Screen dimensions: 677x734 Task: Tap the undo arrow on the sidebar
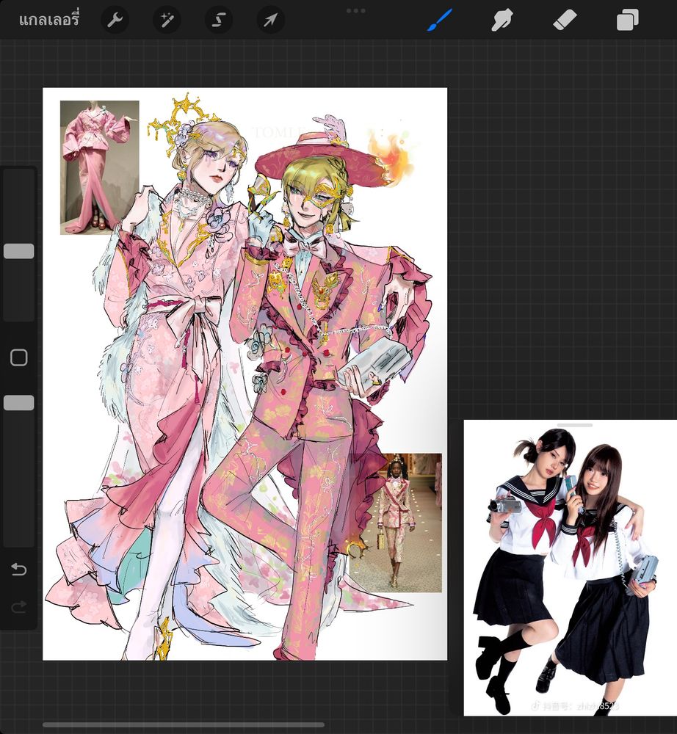(x=18, y=569)
